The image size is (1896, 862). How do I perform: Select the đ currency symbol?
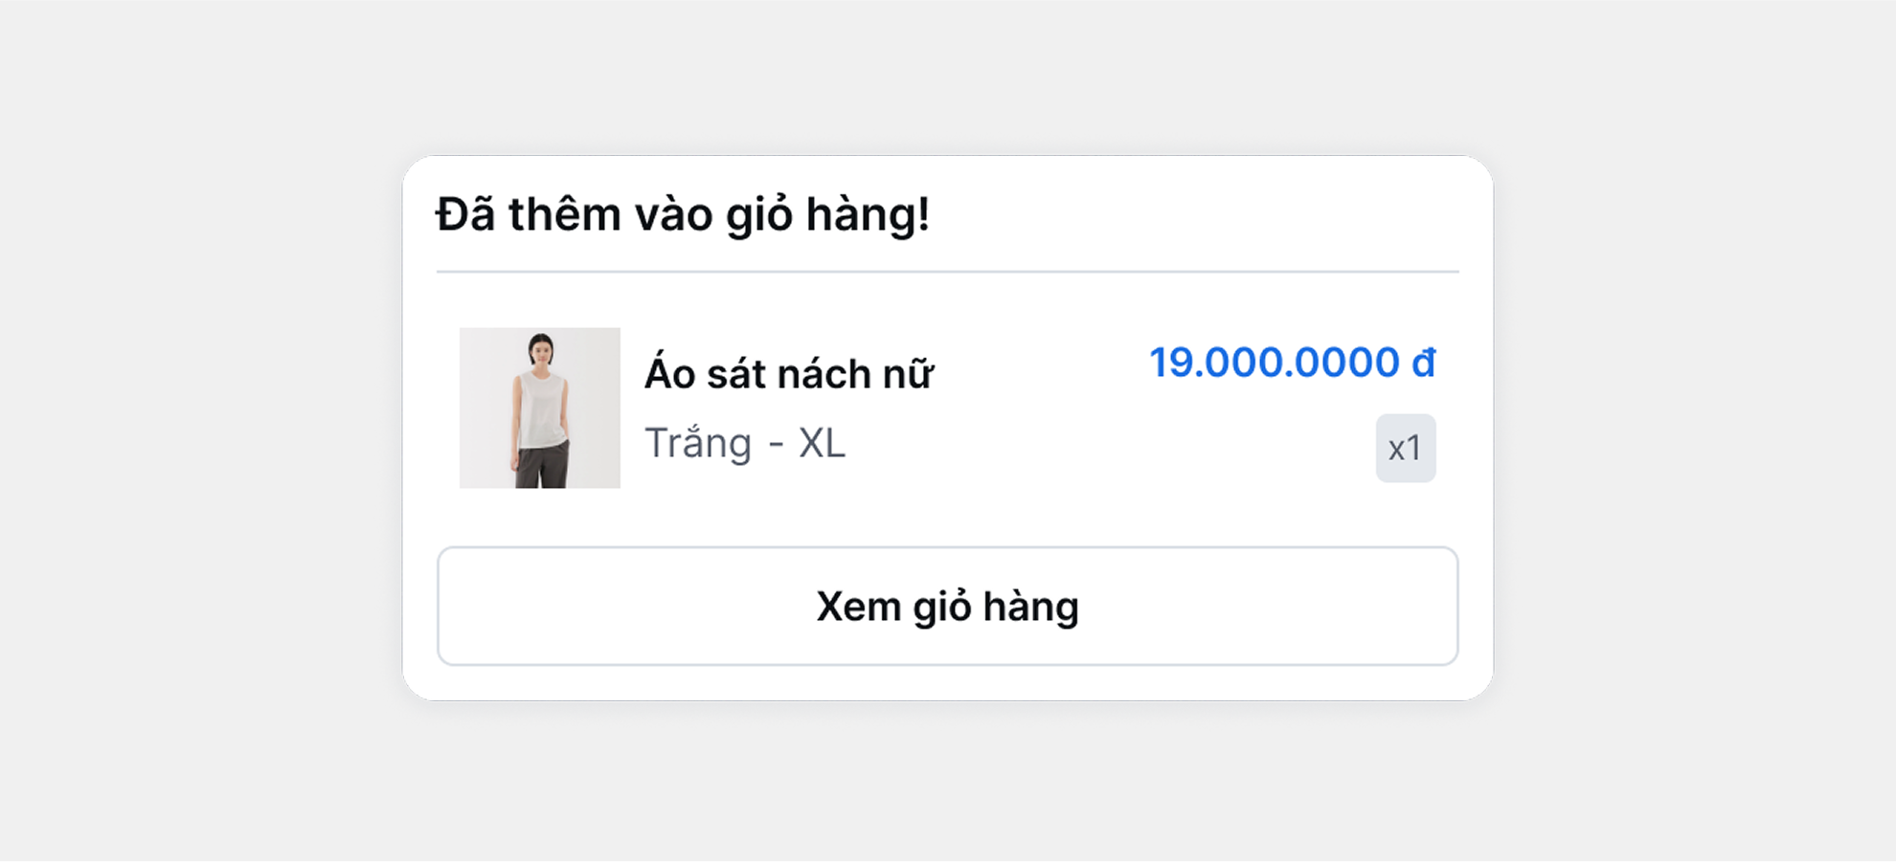1424,362
